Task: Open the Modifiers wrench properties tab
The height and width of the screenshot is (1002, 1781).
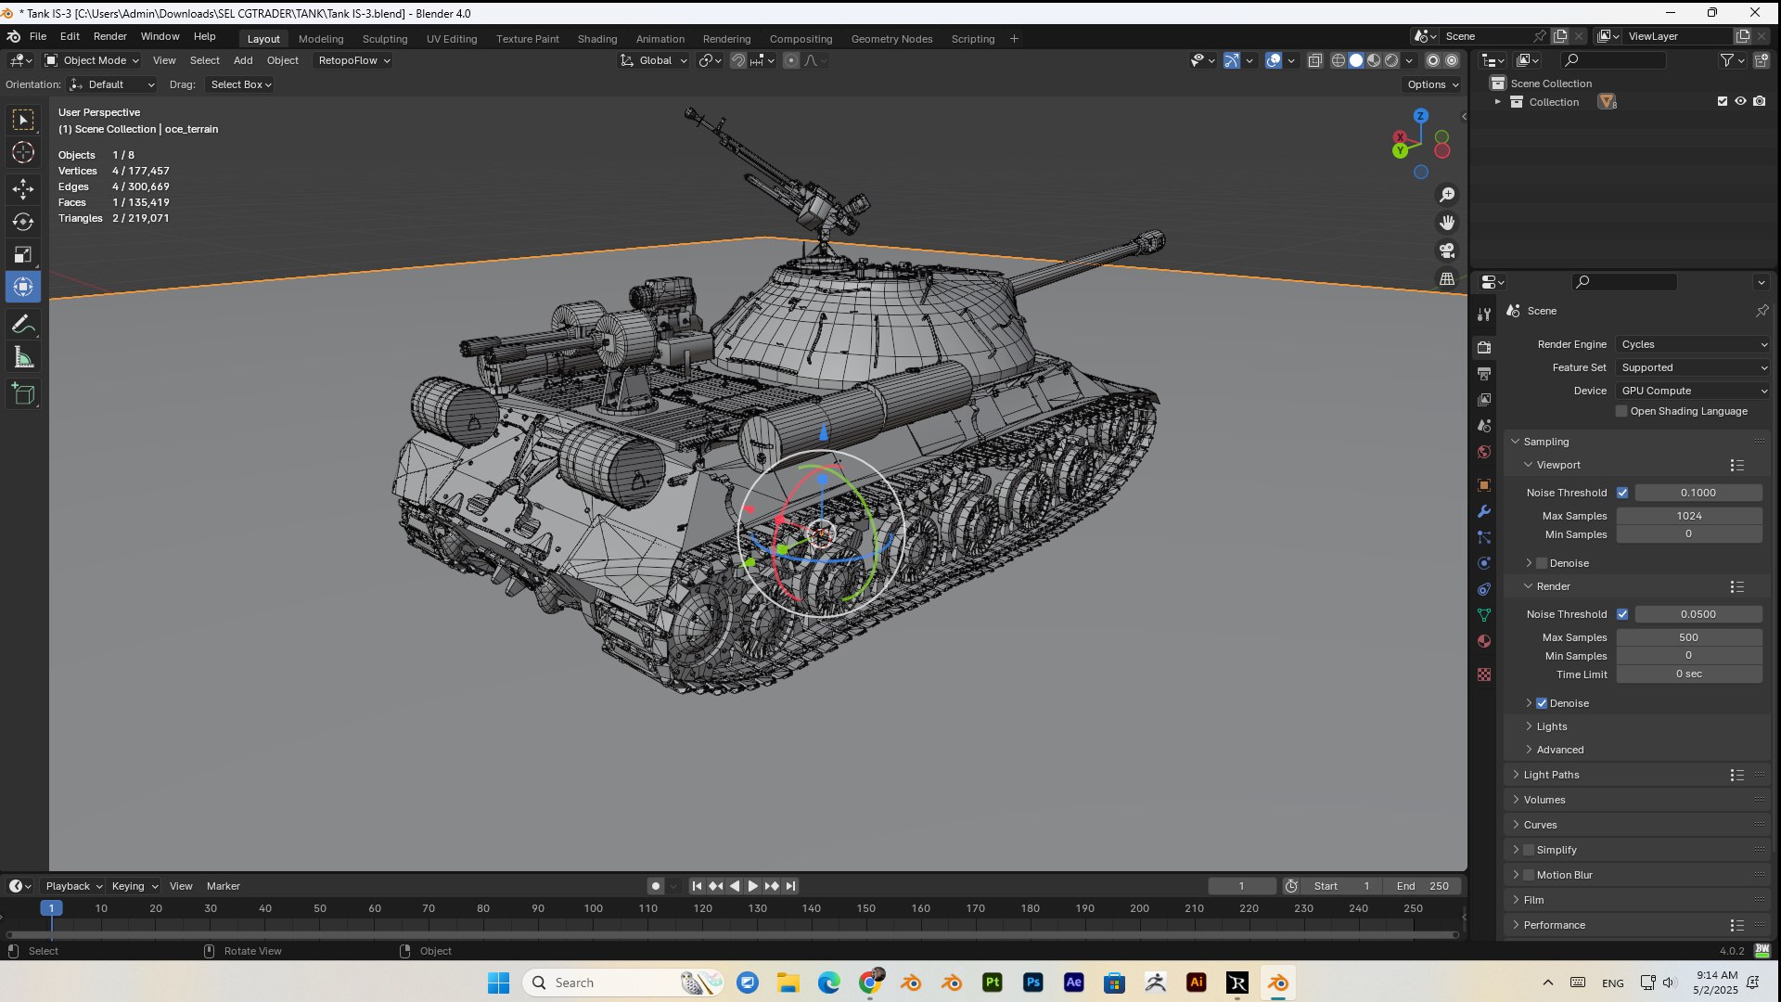Action: point(1484,511)
